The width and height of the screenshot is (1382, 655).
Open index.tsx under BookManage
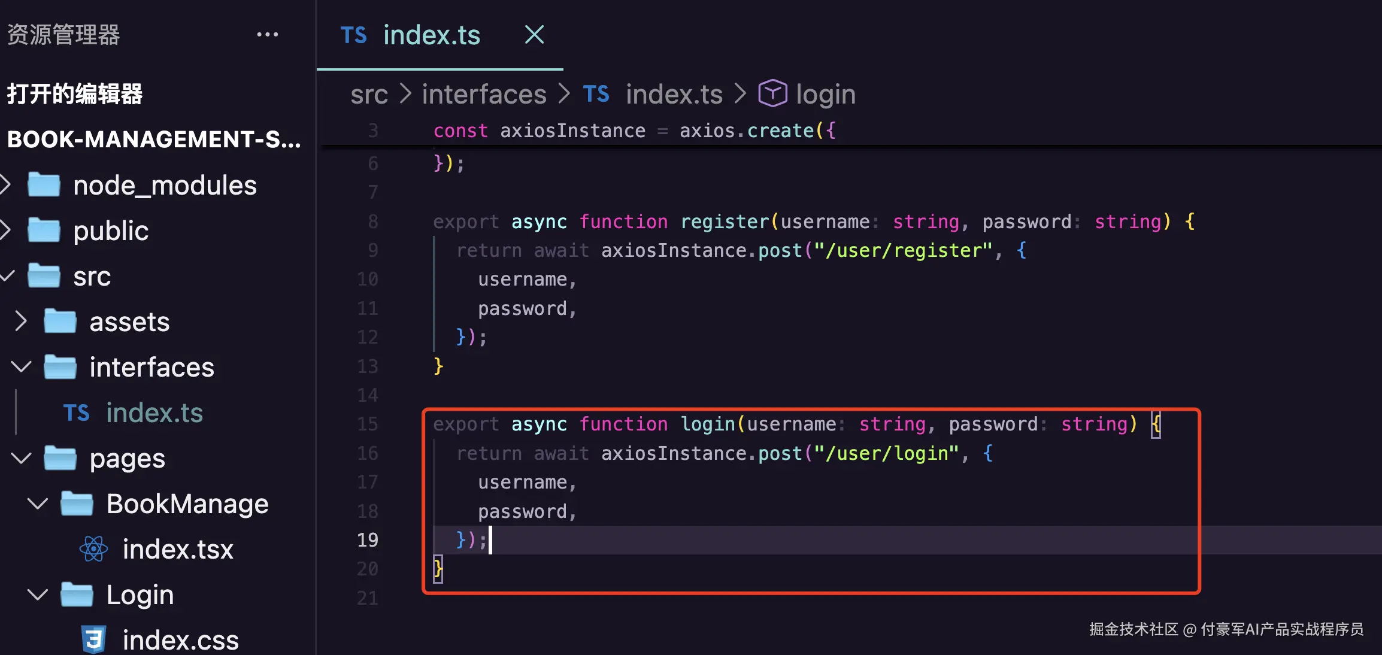click(x=178, y=549)
